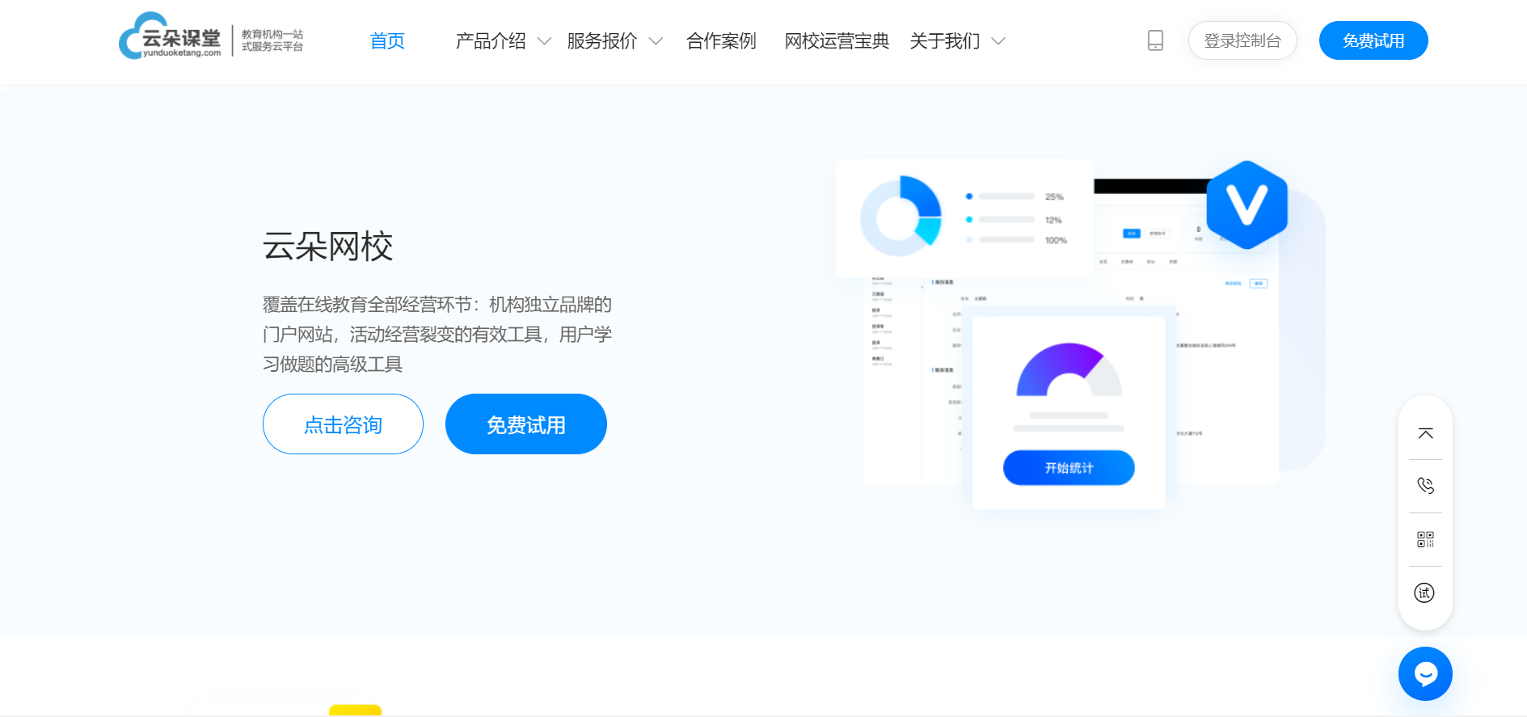The height and width of the screenshot is (717, 1527).
Task: Open the blue chat bubble button
Action: click(x=1425, y=673)
